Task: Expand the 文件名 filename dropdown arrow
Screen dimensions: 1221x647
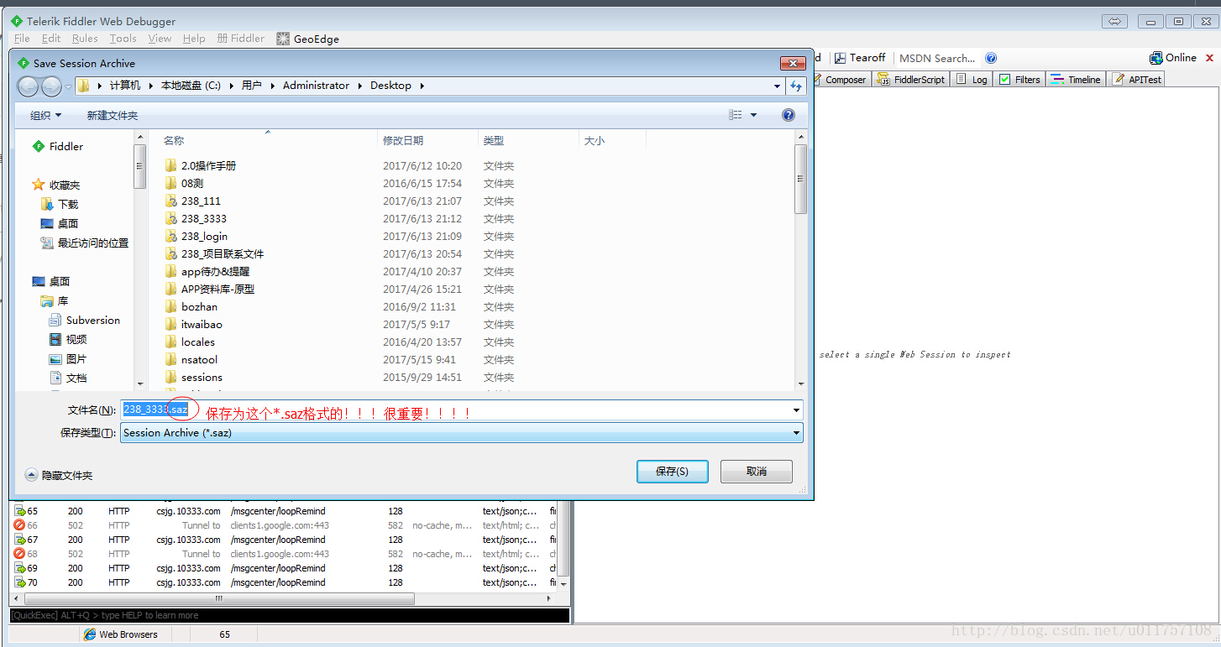Action: 796,410
